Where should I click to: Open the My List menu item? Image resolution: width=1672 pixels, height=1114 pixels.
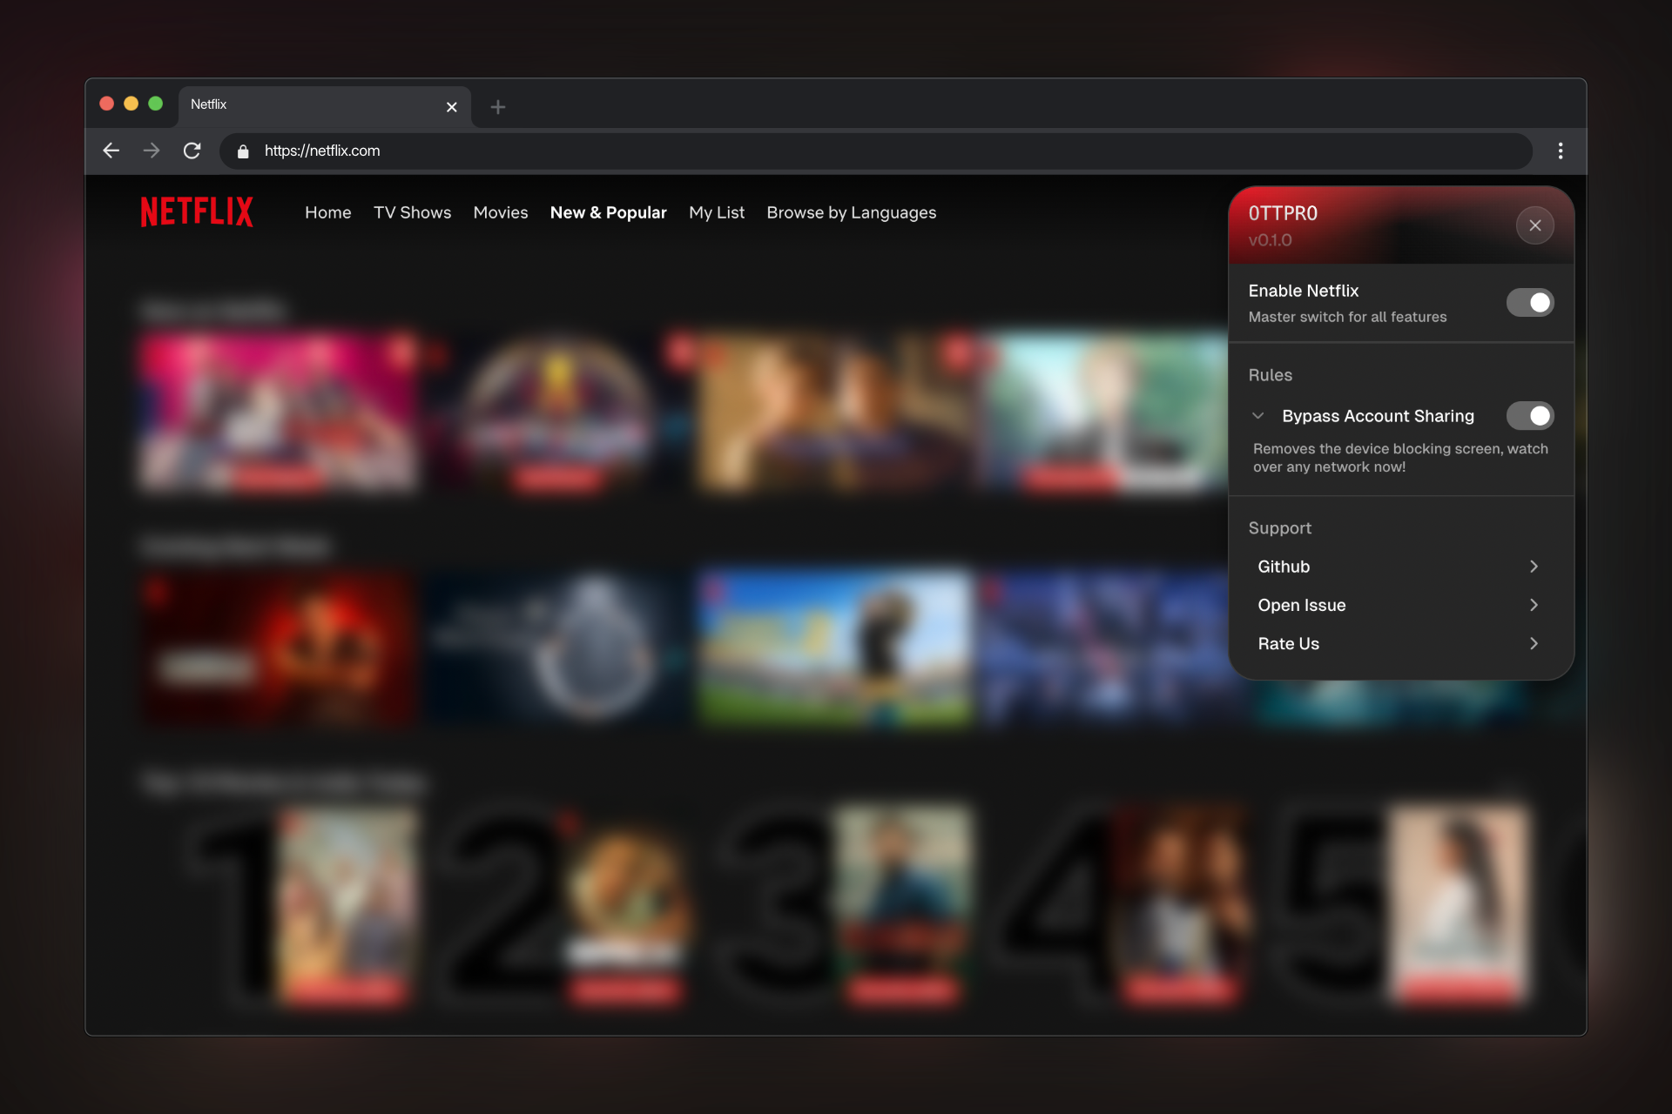(x=716, y=212)
